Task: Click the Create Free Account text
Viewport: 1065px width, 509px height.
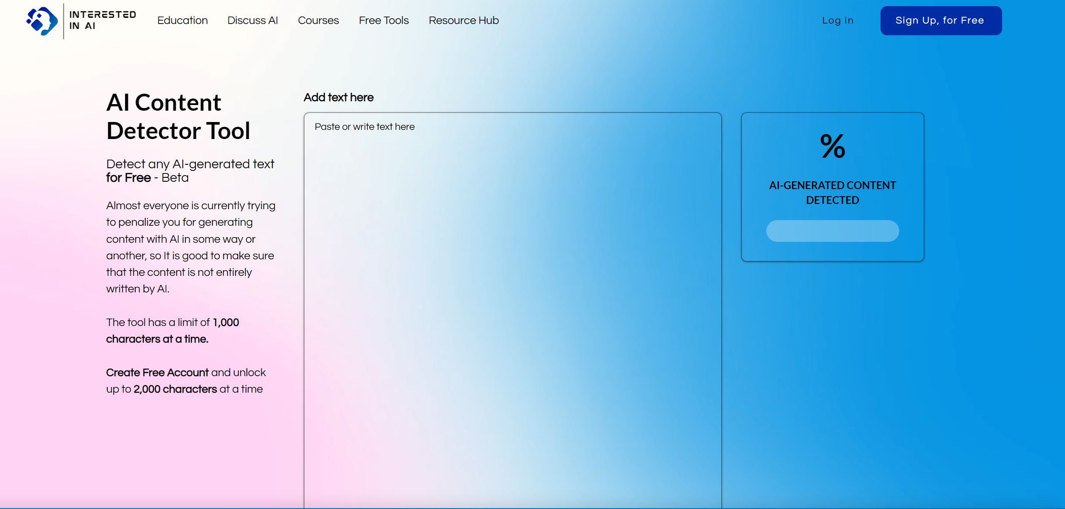Action: click(x=157, y=373)
